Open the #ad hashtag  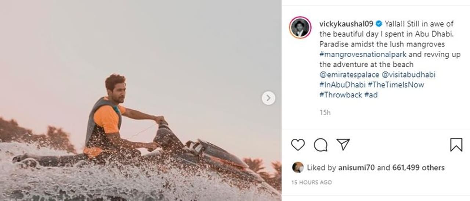[x=371, y=95]
